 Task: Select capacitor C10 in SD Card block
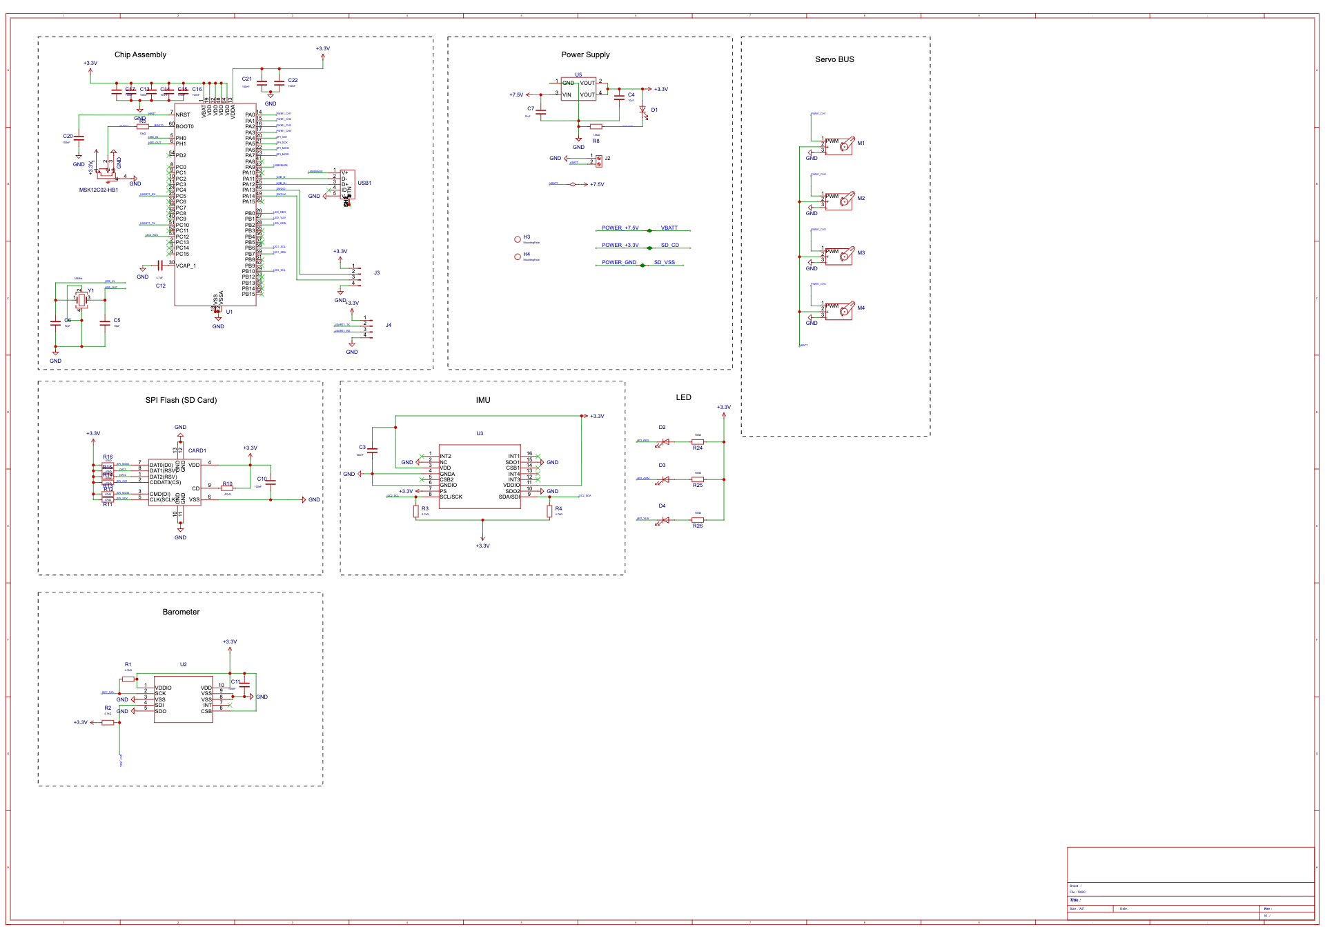click(x=271, y=483)
